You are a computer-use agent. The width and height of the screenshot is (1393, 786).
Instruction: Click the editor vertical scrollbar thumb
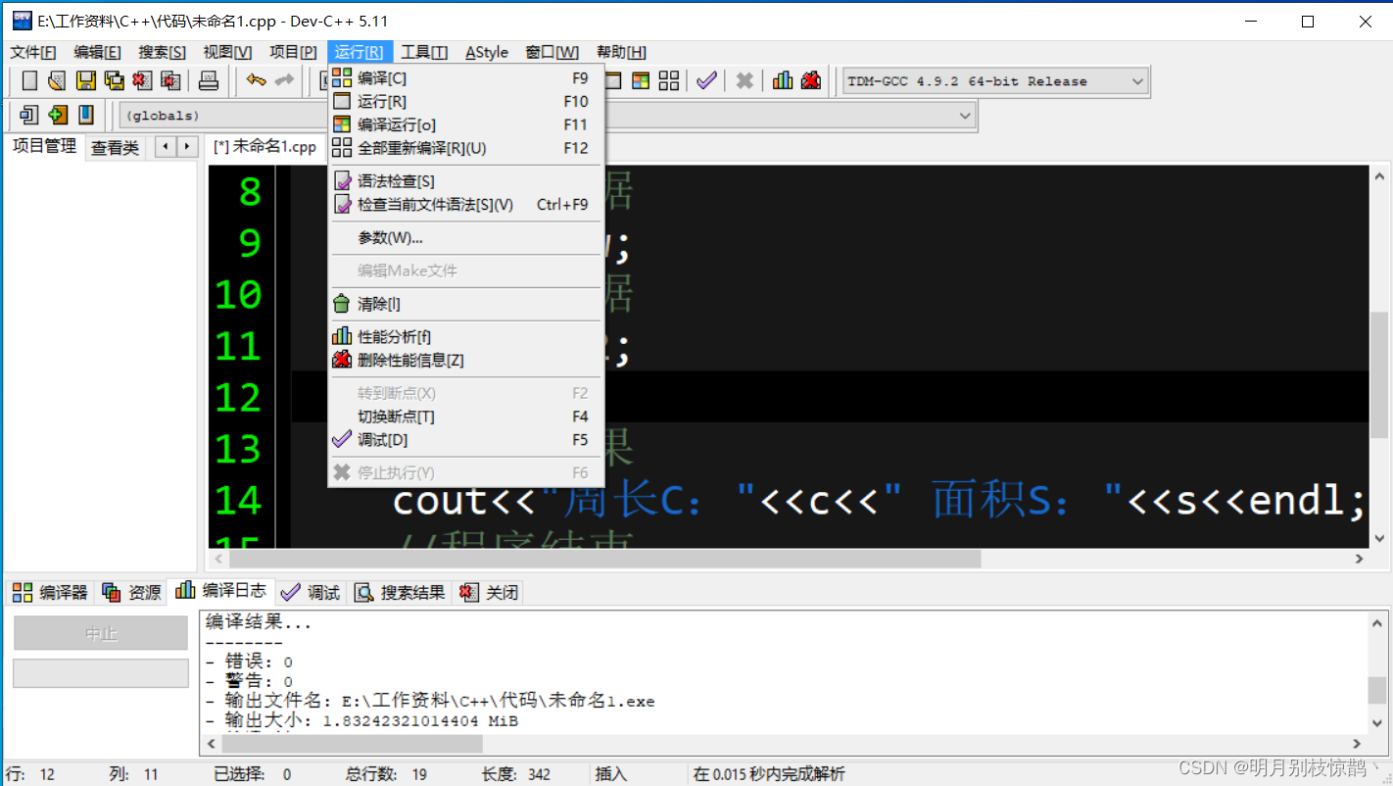1380,374
